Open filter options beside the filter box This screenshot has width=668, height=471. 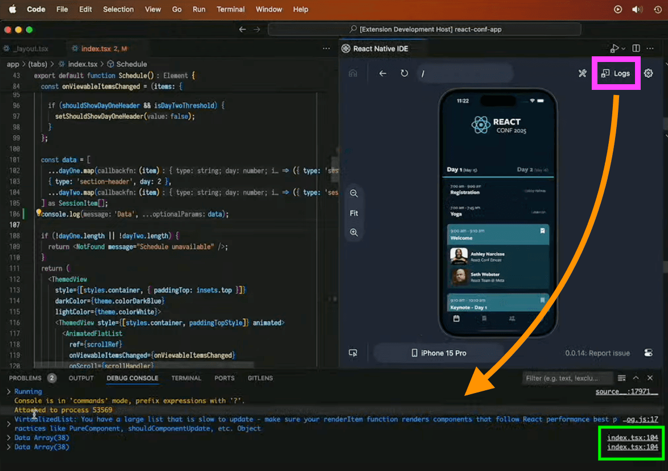621,377
